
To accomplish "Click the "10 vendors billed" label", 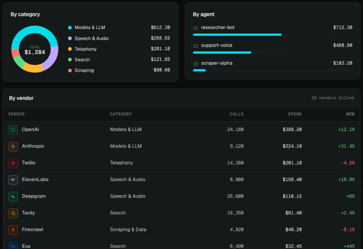I will 332,98.
